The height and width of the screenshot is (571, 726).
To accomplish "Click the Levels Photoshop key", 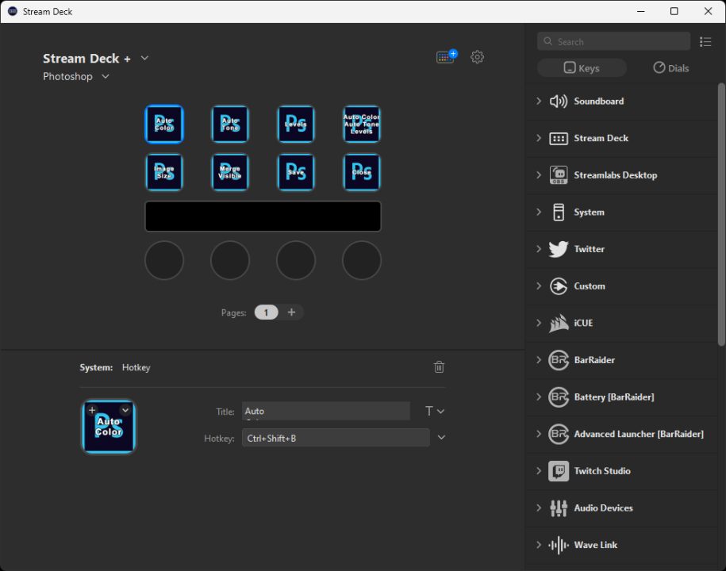I will (296, 124).
